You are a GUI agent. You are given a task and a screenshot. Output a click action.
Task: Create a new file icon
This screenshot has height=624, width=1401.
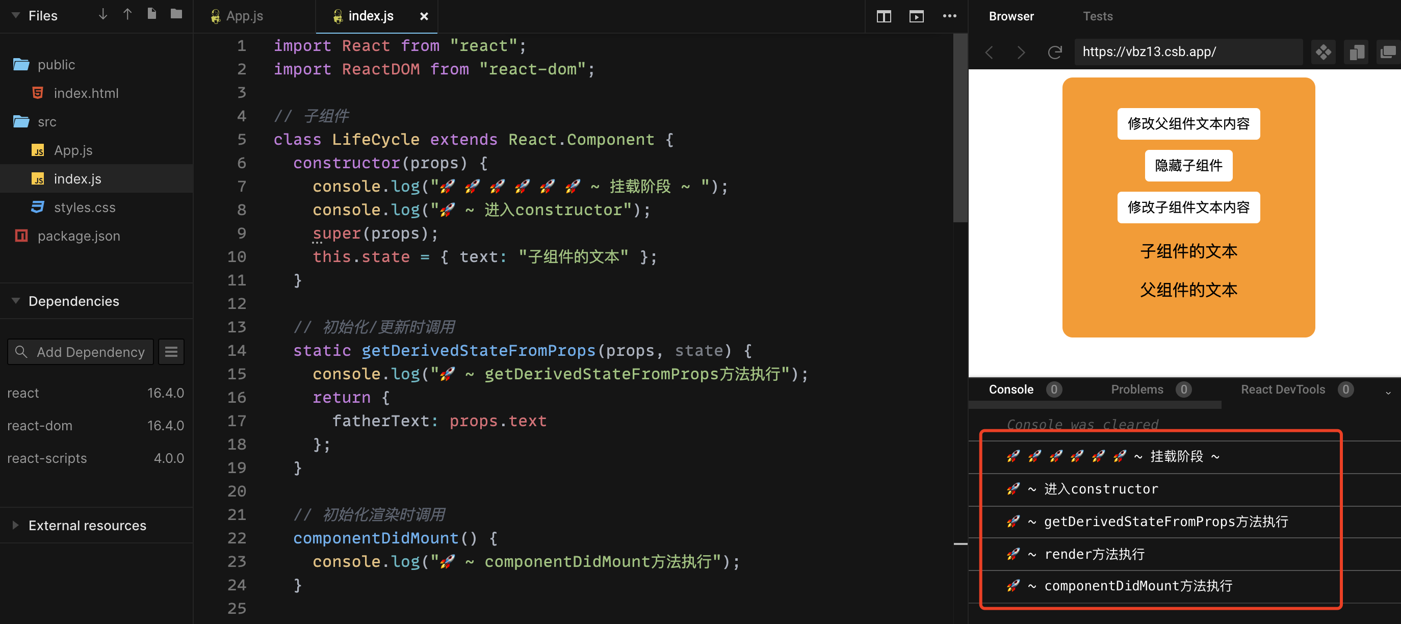point(152,14)
